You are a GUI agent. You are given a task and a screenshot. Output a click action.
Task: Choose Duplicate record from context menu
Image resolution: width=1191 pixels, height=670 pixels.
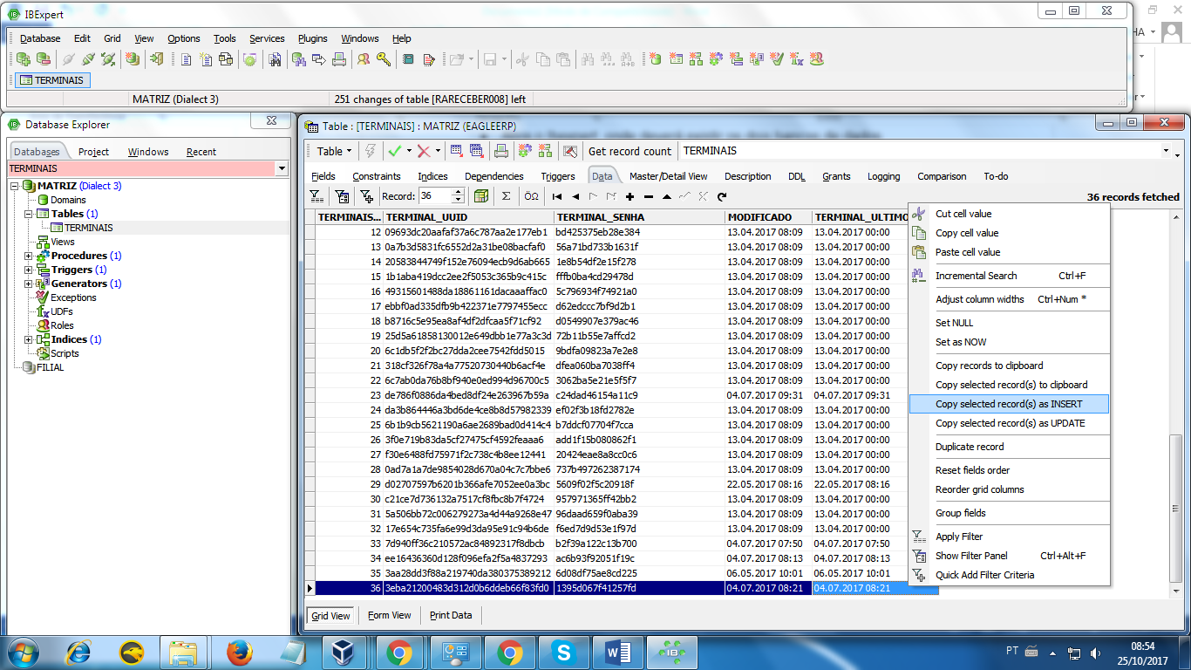coord(1009,447)
